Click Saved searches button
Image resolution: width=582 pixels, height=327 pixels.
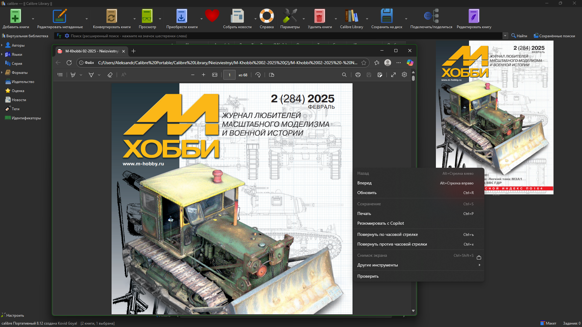pyautogui.click(x=554, y=36)
